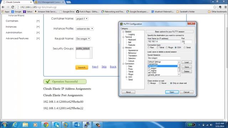Viewport: 228px width, 128px height.
Task: Click Save session button
Action: point(187,67)
